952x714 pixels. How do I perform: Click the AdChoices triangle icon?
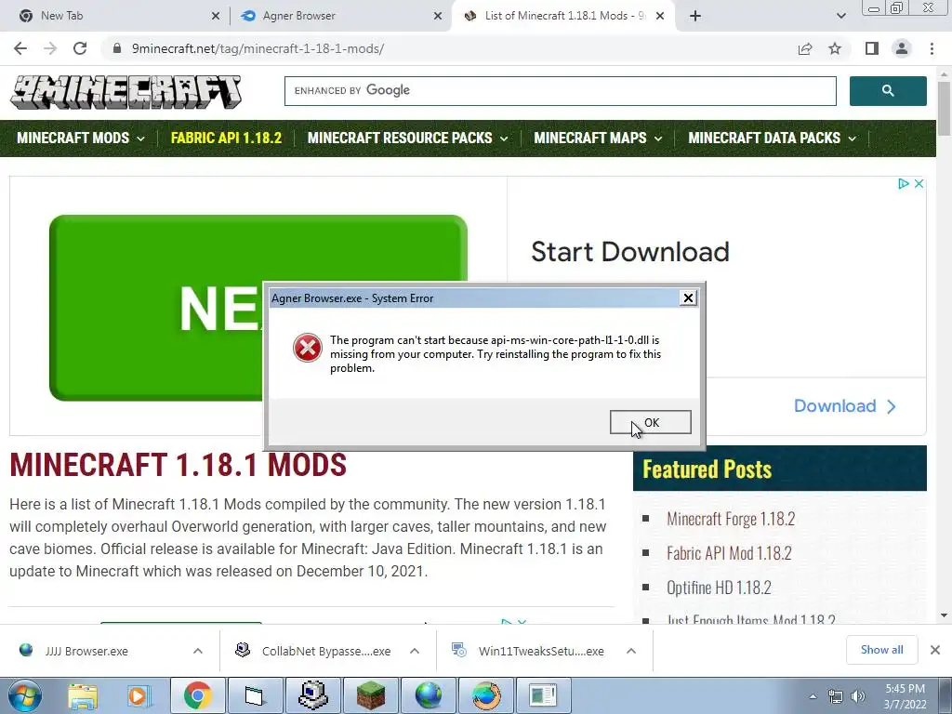pyautogui.click(x=903, y=183)
